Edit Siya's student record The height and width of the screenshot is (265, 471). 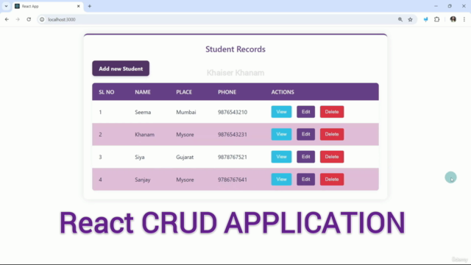tap(306, 157)
